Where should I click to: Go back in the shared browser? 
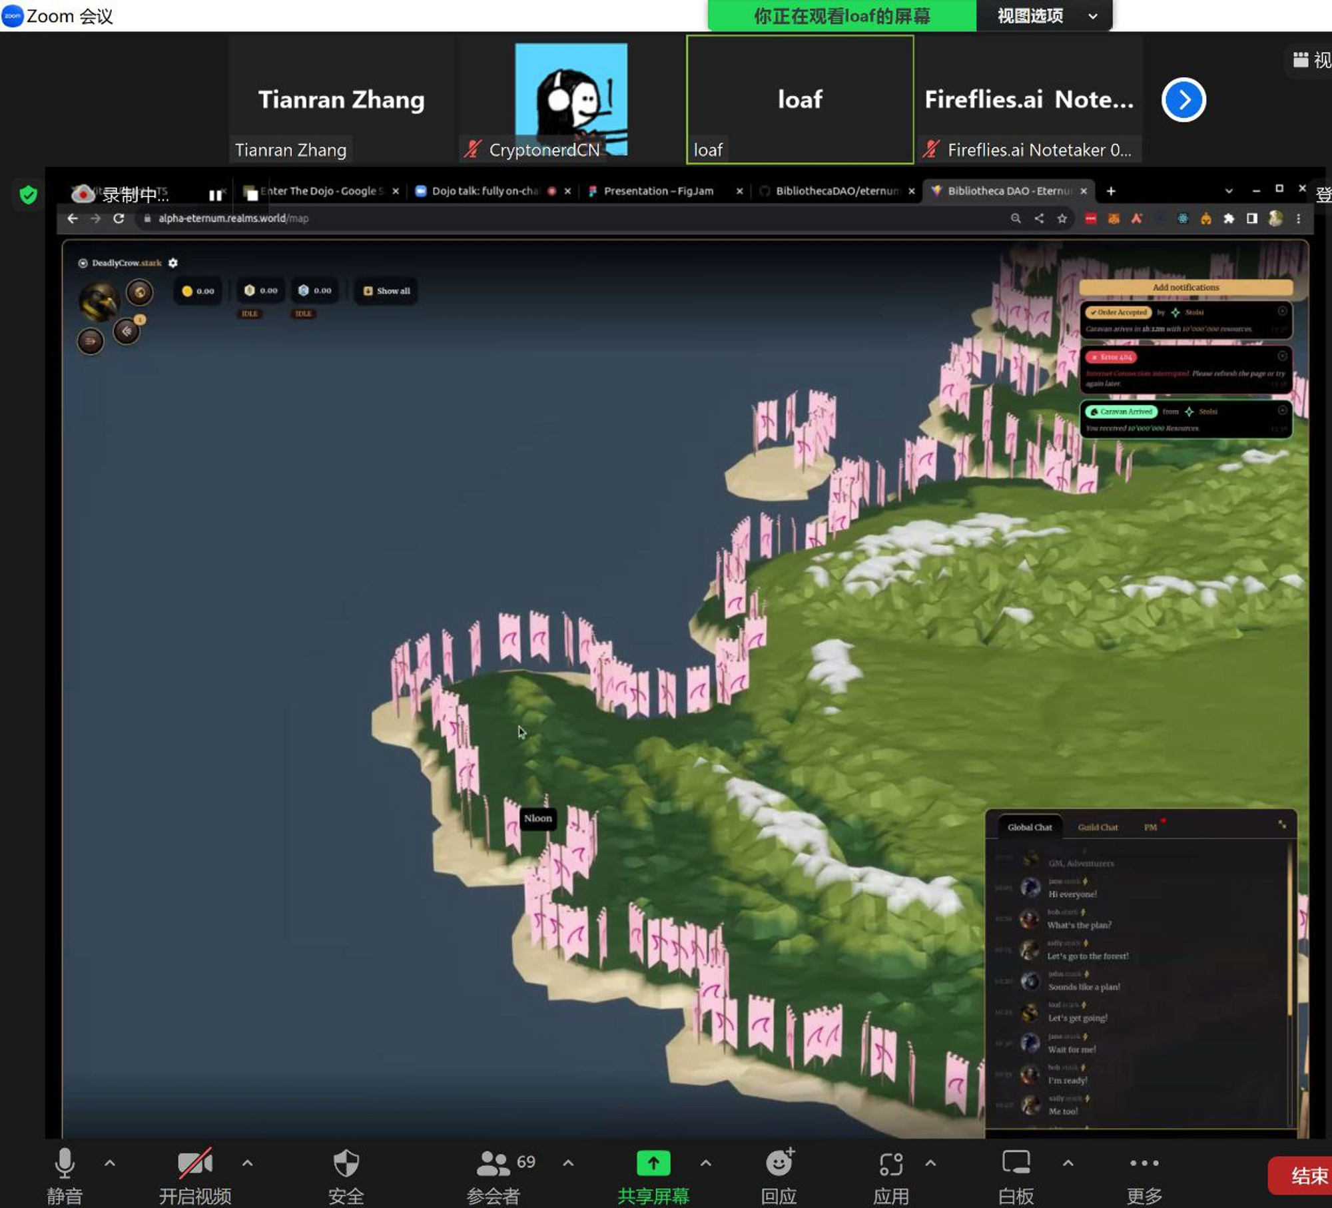tap(73, 218)
